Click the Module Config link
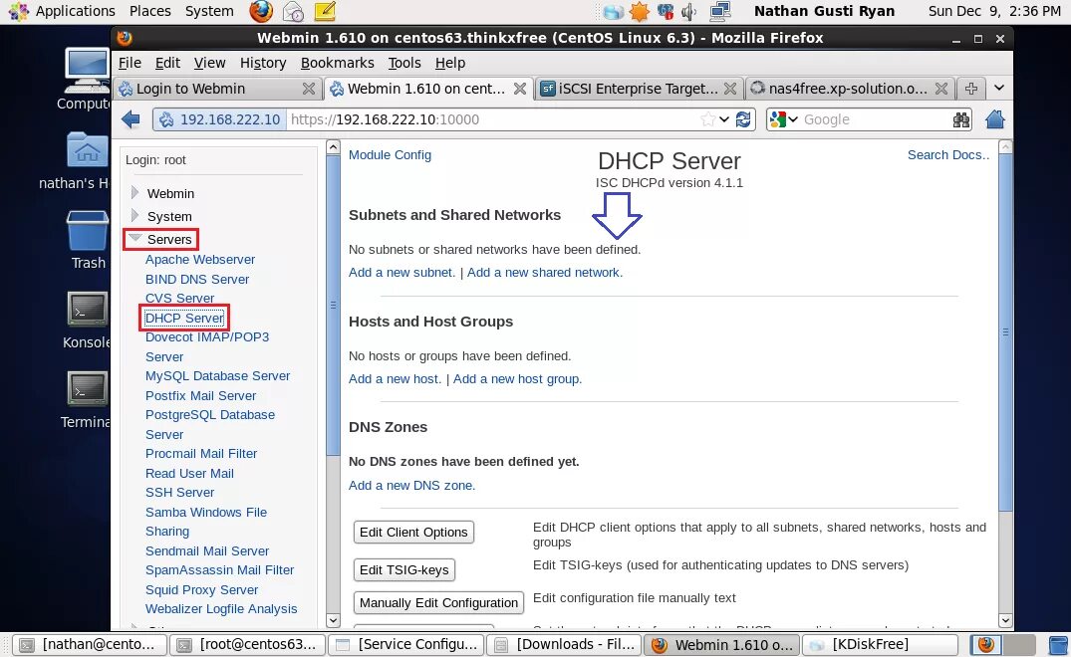1071x657 pixels. coord(390,155)
